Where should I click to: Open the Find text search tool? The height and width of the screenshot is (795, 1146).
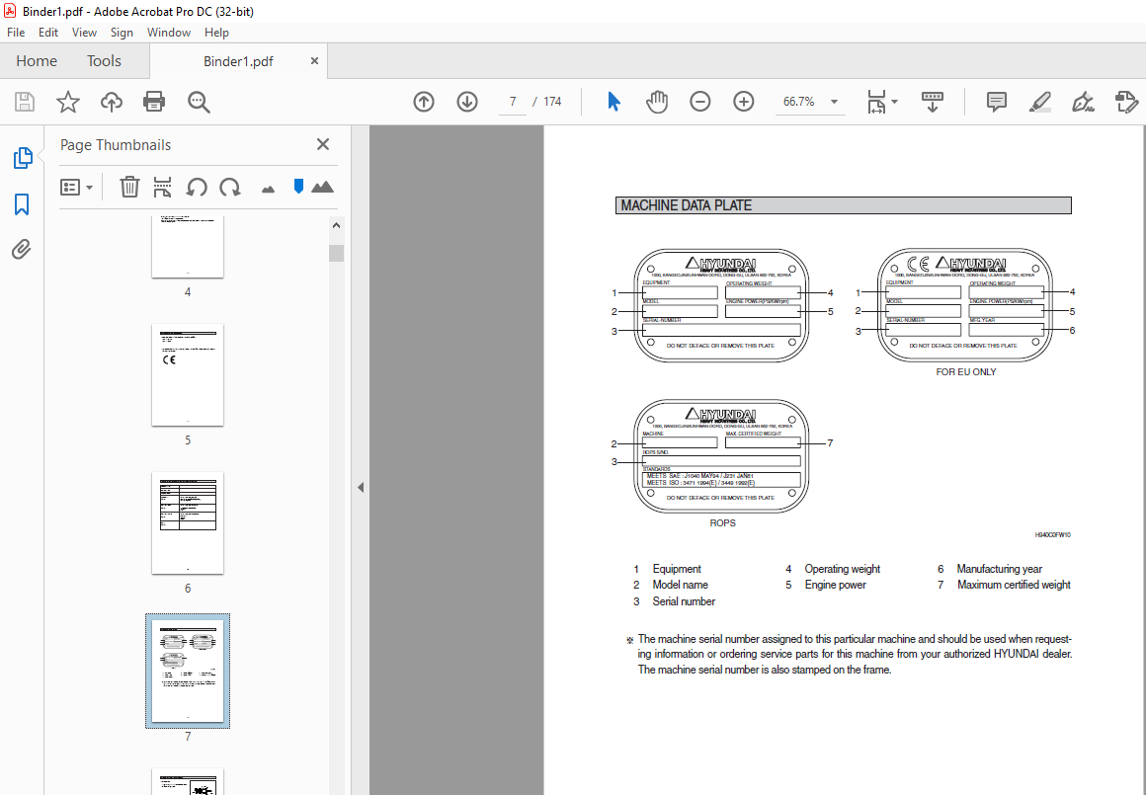199,102
